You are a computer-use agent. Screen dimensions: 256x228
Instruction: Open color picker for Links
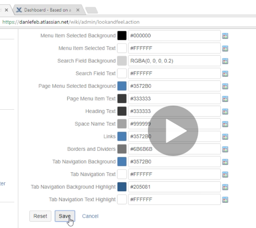pos(225,137)
